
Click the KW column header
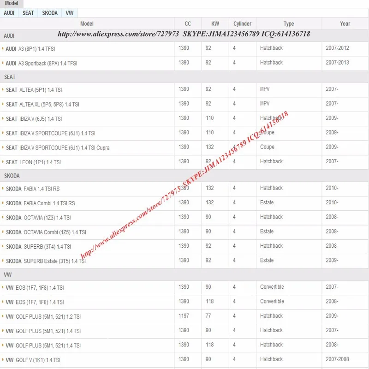[215, 24]
